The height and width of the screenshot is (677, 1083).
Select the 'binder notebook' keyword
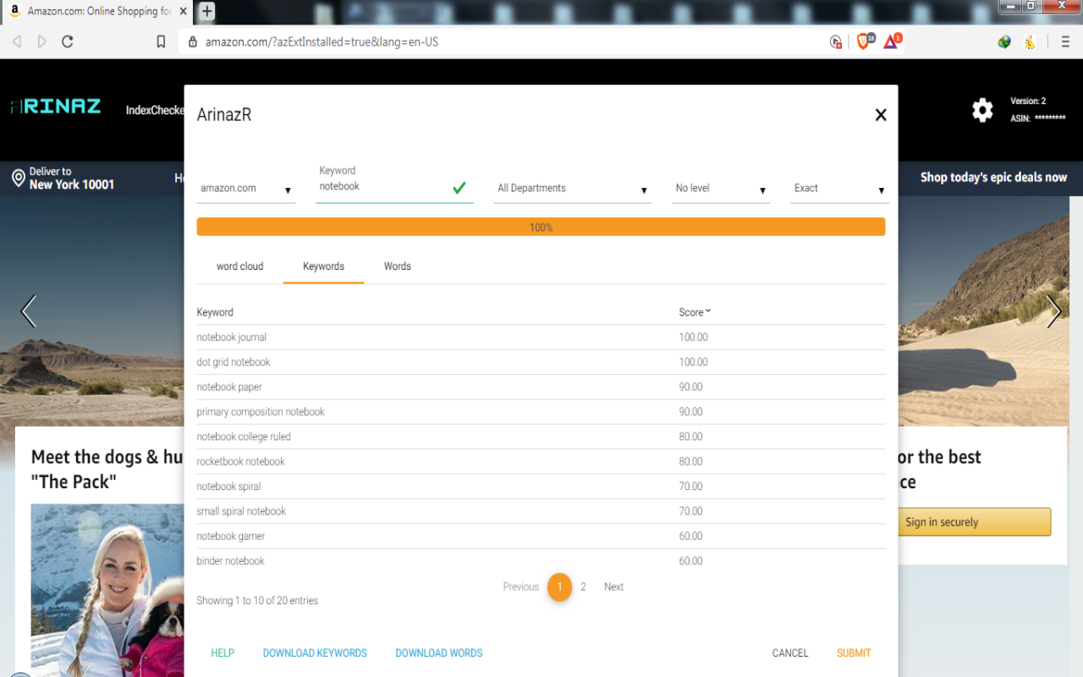(541, 561)
